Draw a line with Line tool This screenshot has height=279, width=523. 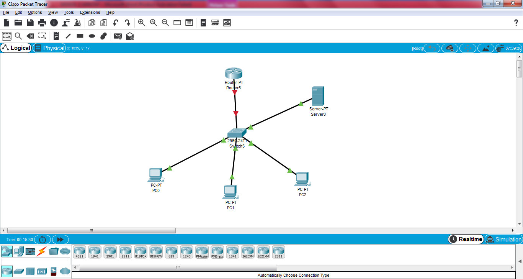point(68,36)
